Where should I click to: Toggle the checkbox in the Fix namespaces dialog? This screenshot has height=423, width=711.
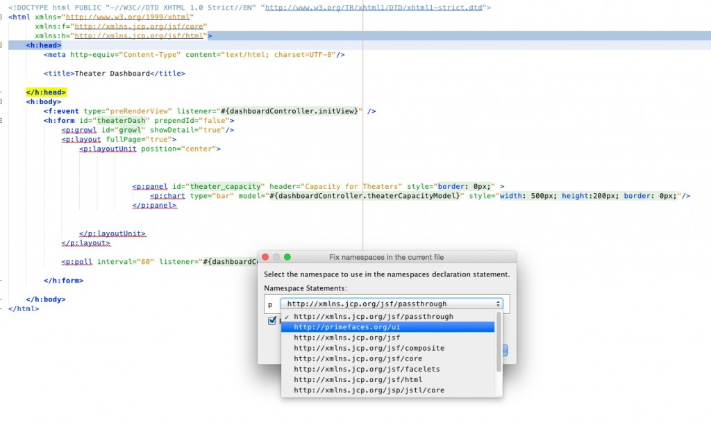coord(272,320)
